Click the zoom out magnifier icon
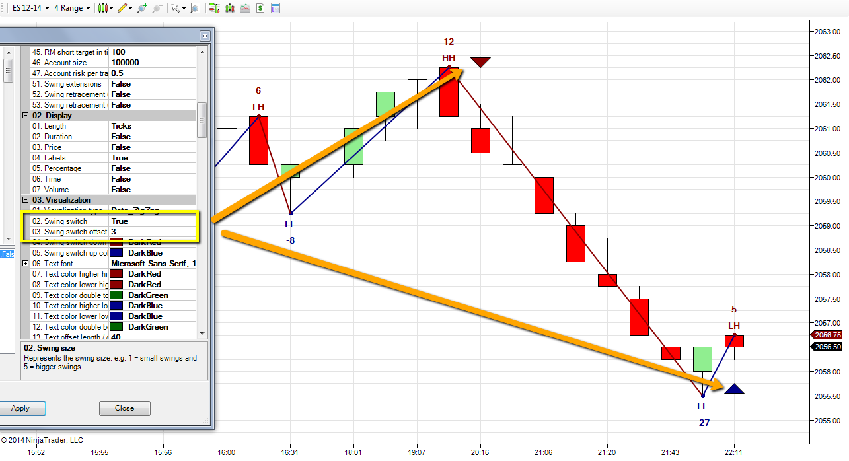 pos(157,8)
